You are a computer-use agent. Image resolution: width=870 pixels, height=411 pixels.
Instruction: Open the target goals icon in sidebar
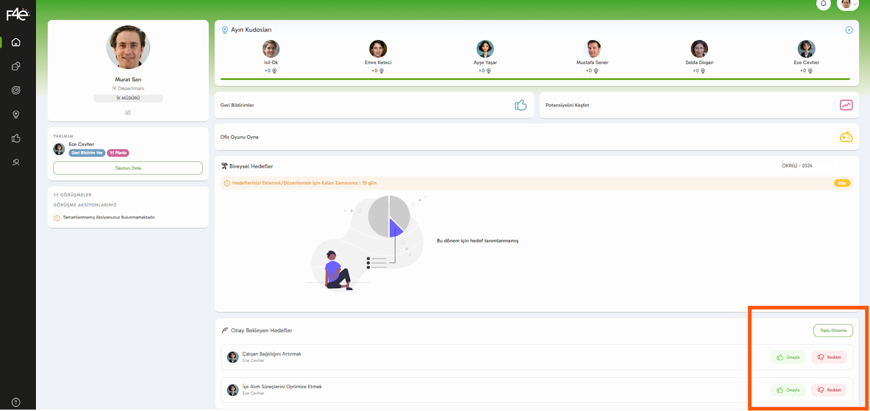16,90
